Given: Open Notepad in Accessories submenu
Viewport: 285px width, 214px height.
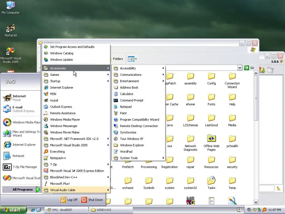Looking at the screenshot, I should pos(138,107).
